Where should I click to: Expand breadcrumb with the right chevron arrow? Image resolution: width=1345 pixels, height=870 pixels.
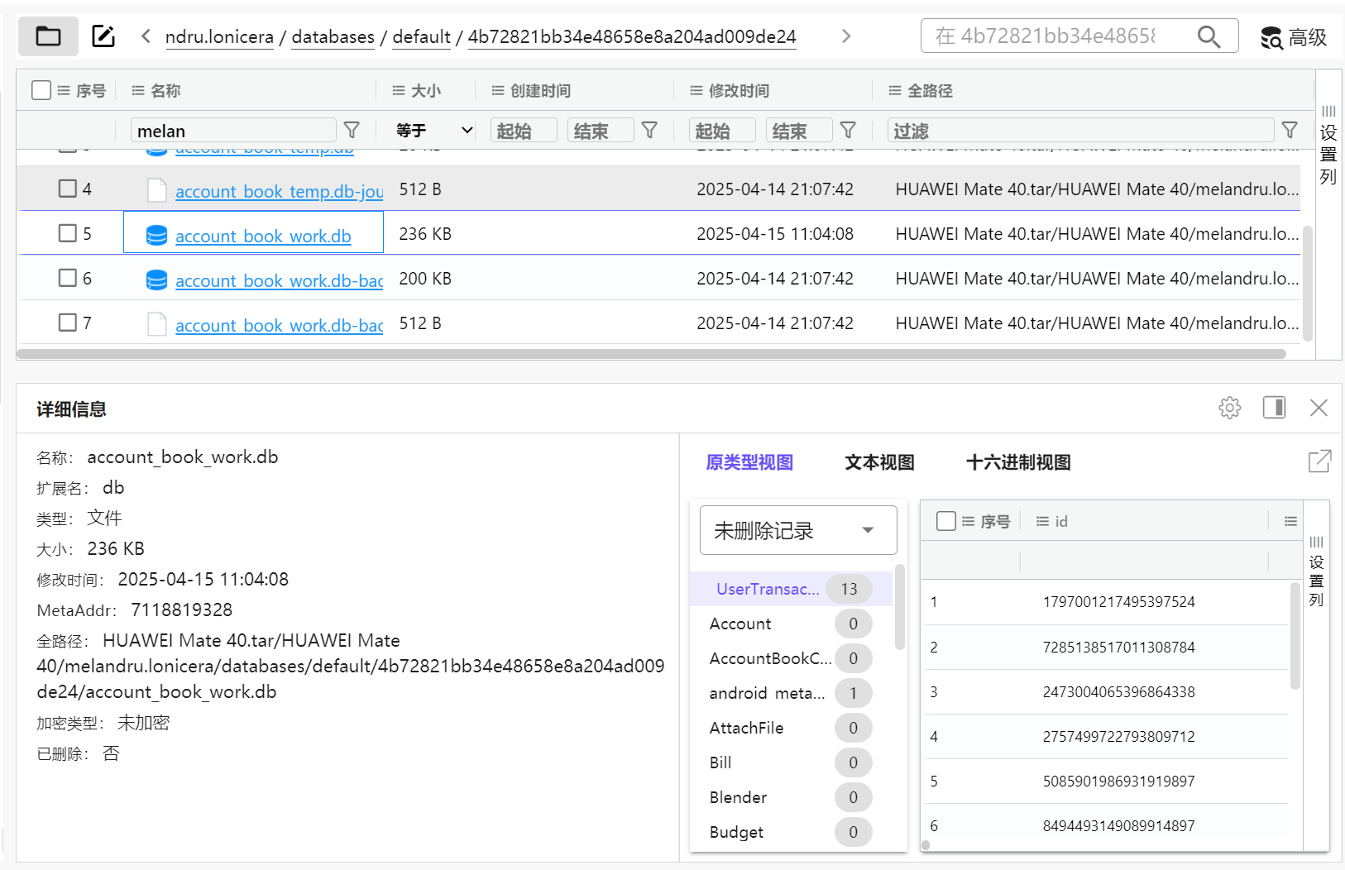point(845,36)
